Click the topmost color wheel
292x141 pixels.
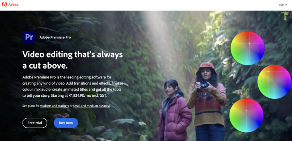(248, 48)
